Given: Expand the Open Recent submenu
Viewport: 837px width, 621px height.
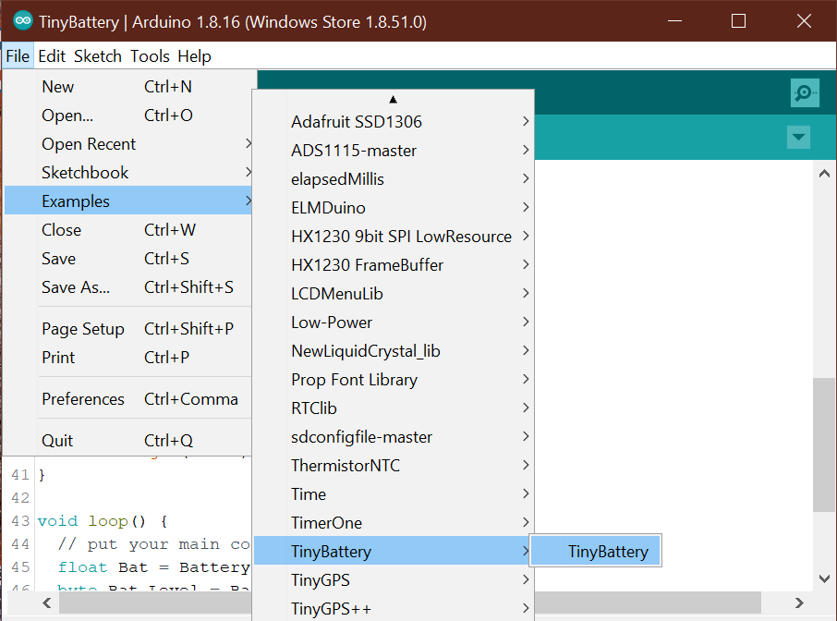Looking at the screenshot, I should tap(128, 144).
